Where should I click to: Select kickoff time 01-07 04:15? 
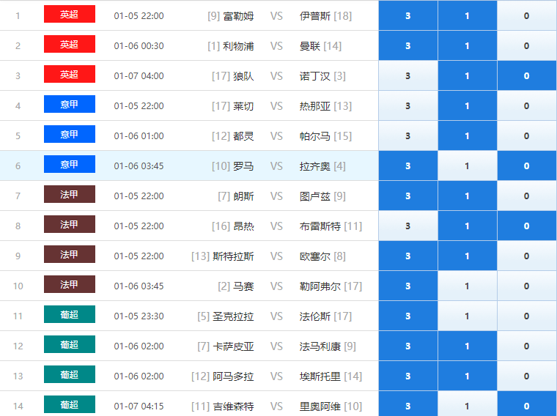tap(139, 406)
